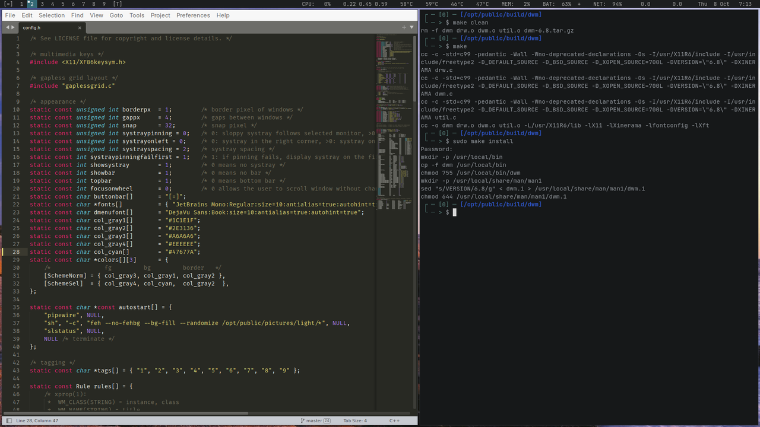Click the editor vertical scrollbar

tap(416, 68)
